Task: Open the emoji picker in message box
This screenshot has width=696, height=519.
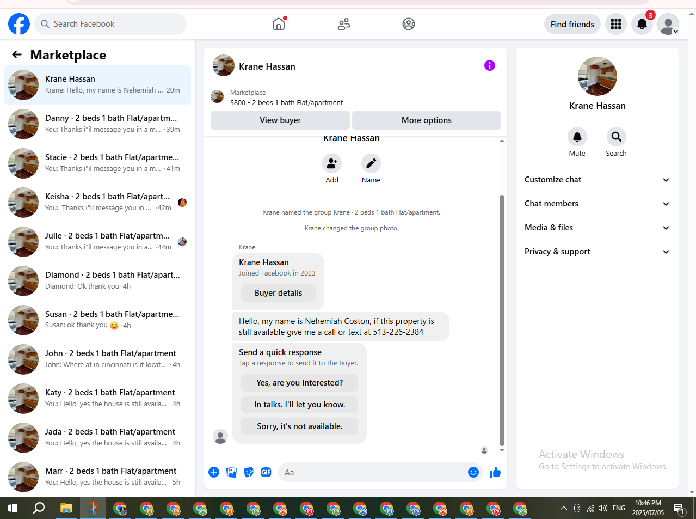Action: (473, 472)
